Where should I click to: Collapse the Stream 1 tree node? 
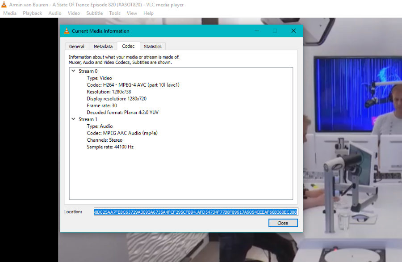(x=73, y=119)
